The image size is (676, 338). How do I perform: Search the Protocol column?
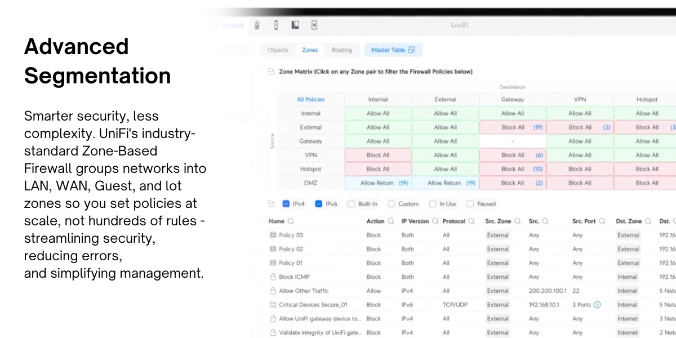472,221
